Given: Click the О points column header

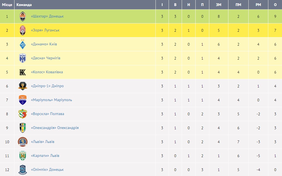Looking at the screenshot, I should 275,5.
